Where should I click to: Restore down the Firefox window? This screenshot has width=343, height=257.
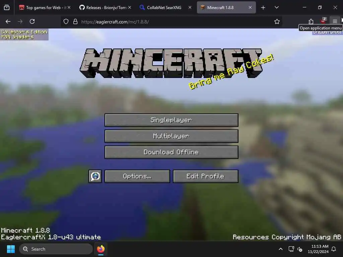(x=320, y=7)
